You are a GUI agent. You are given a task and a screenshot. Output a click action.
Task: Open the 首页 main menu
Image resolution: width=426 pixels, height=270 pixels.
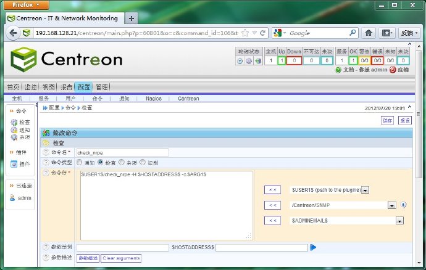14,87
